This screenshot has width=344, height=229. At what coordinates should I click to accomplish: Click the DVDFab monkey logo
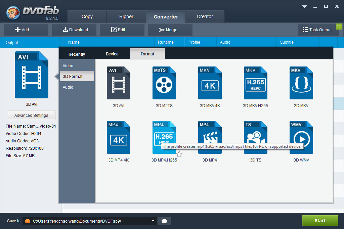coord(13,13)
